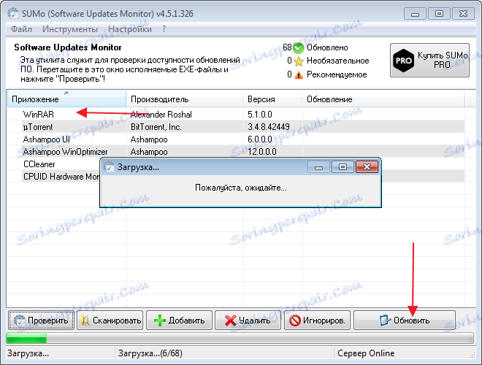Sort by the Производитель column header
This screenshot has width=482, height=365.
tap(185, 99)
